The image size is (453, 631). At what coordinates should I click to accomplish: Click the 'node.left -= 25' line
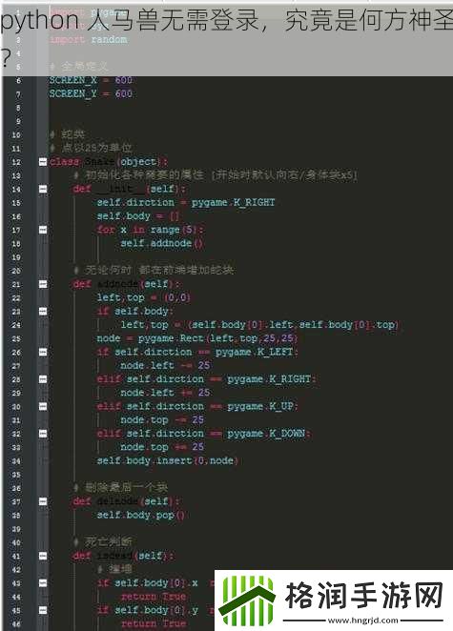tap(165, 365)
